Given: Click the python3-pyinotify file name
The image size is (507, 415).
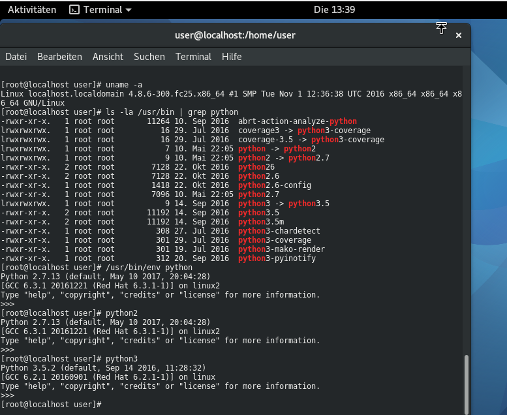Looking at the screenshot, I should coord(277,258).
